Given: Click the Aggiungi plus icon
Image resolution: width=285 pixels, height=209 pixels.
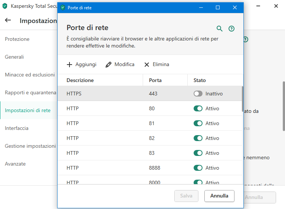Looking at the screenshot, I should (69, 65).
